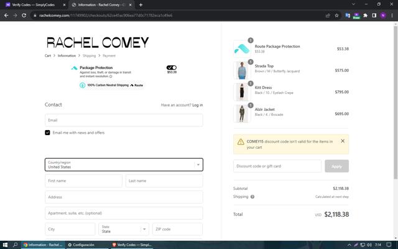Click the Shipping help question mark icon
398x249 pixels.
tap(252, 197)
